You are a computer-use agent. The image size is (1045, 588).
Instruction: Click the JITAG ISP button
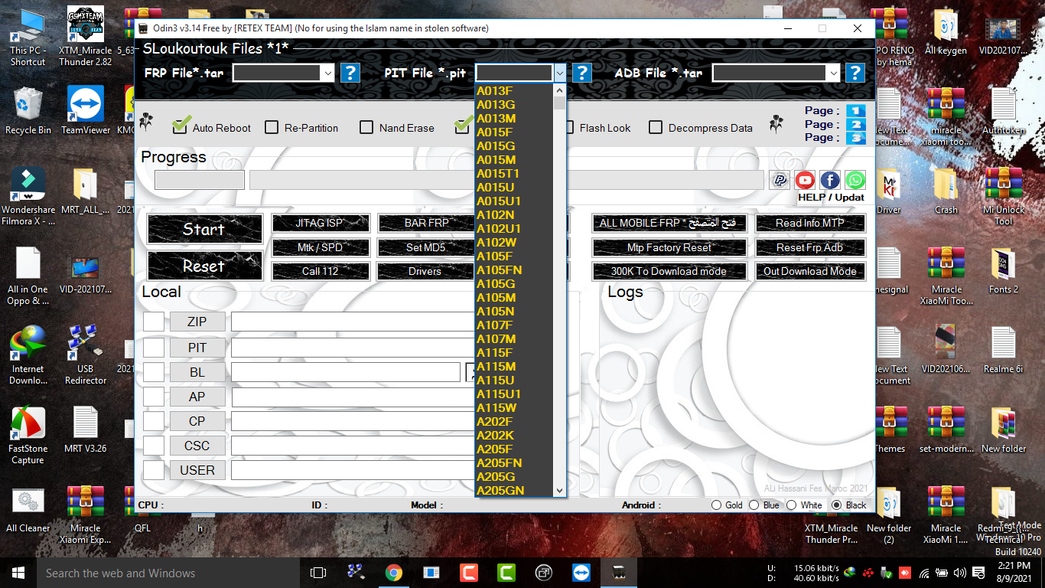321,223
